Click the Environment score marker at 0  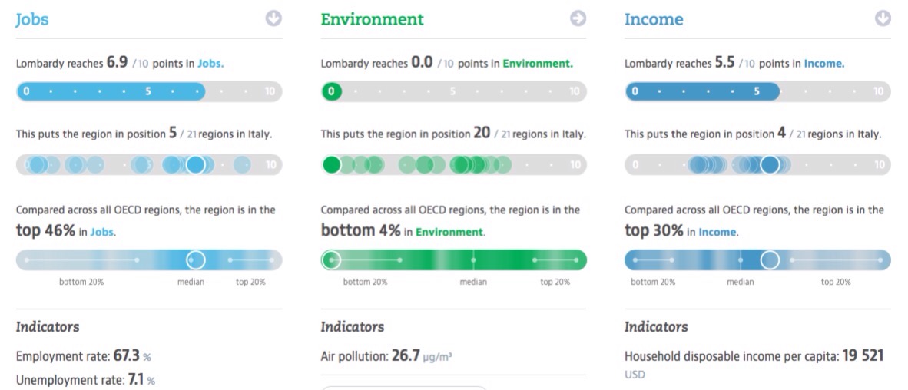[x=331, y=92]
